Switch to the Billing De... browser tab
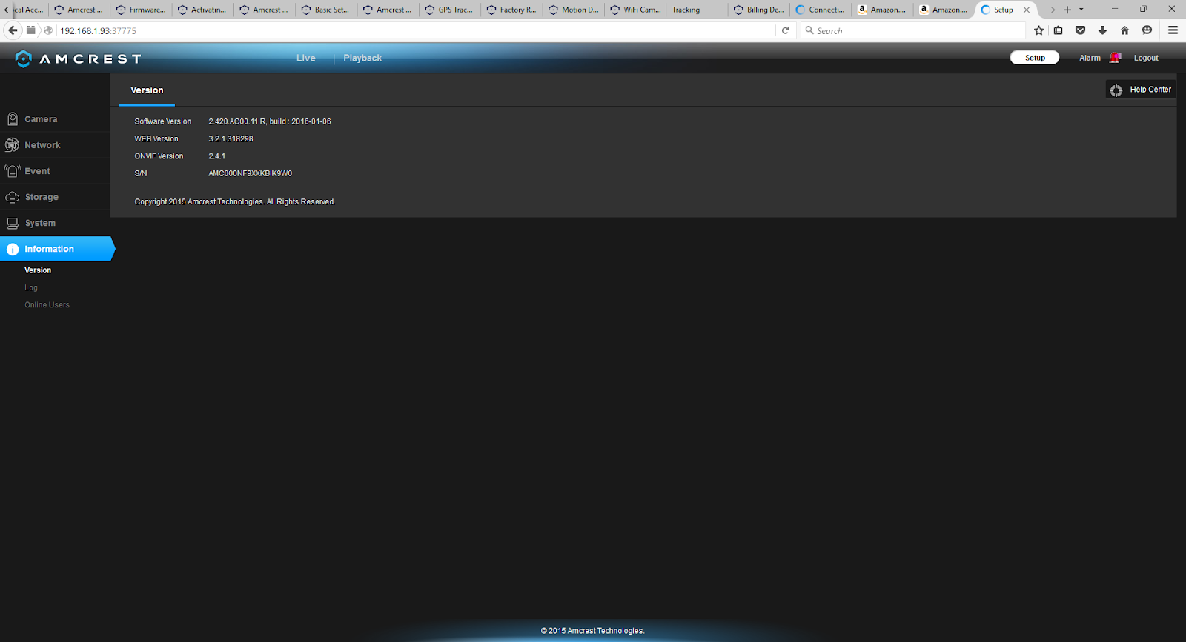1186x642 pixels. 758,10
